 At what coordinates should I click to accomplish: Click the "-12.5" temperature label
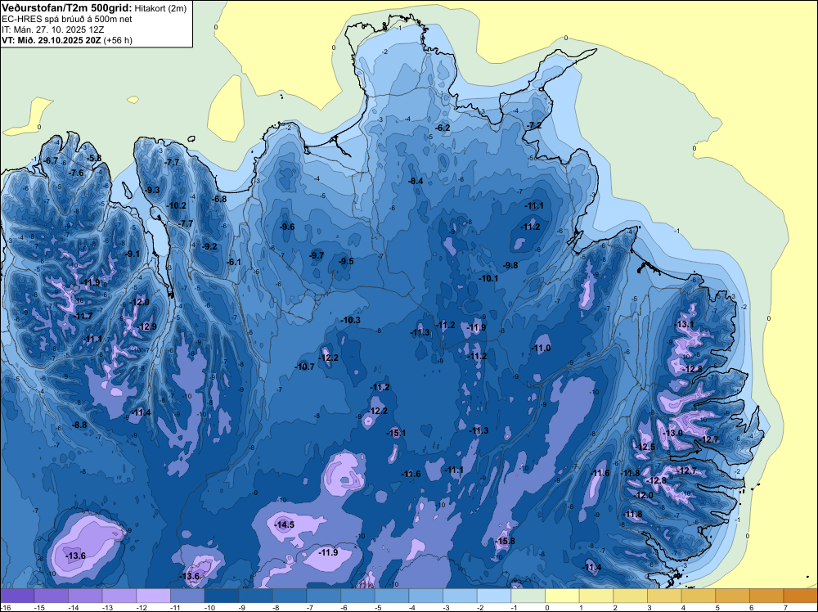point(645,447)
